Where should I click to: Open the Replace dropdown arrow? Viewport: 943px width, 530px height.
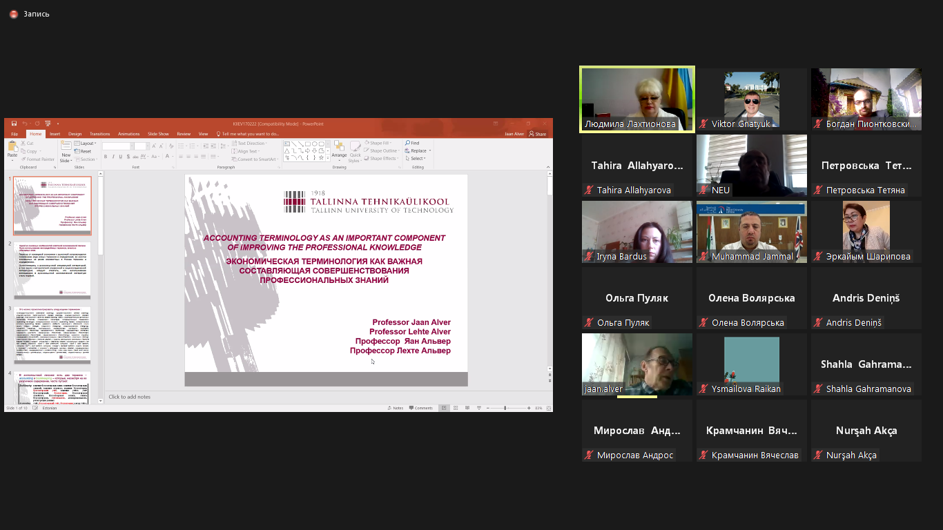(x=430, y=150)
